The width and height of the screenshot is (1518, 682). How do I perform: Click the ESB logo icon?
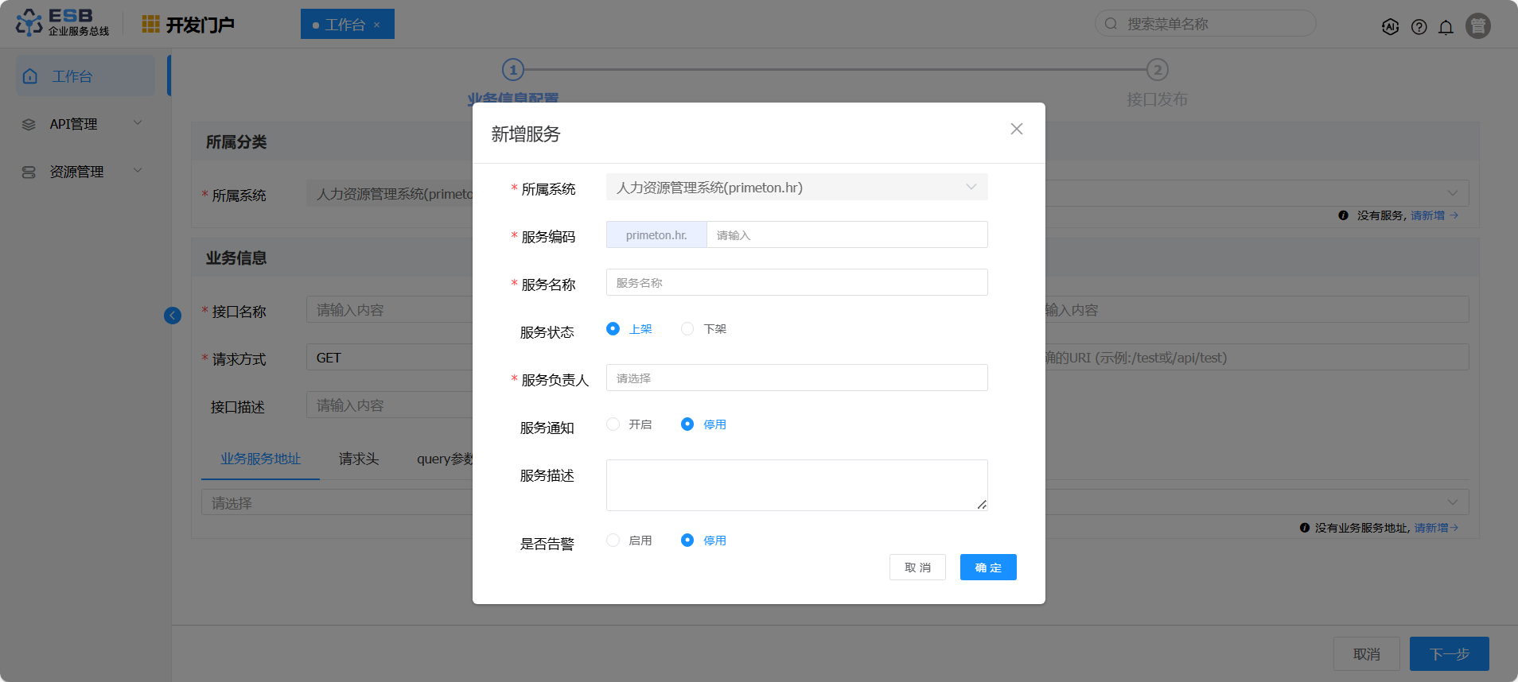[29, 23]
